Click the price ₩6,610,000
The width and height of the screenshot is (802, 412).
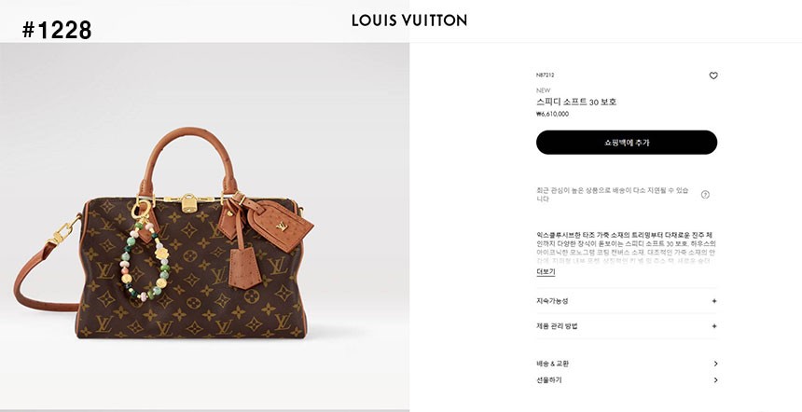tap(552, 114)
